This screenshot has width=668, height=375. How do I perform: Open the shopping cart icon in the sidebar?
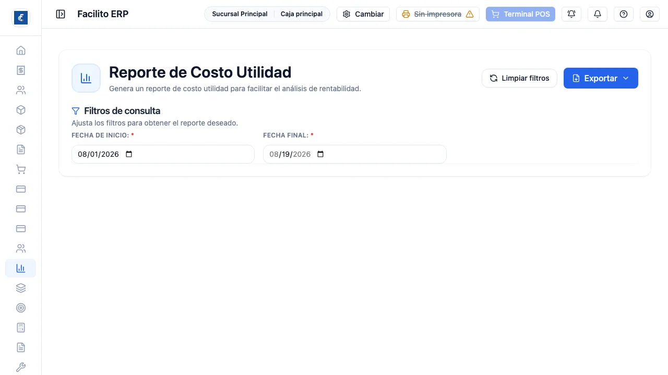(x=21, y=169)
